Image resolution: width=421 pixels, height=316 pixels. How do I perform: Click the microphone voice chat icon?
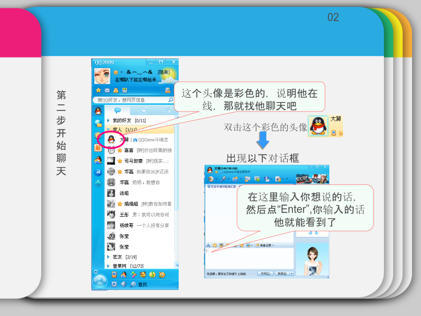coord(224,179)
